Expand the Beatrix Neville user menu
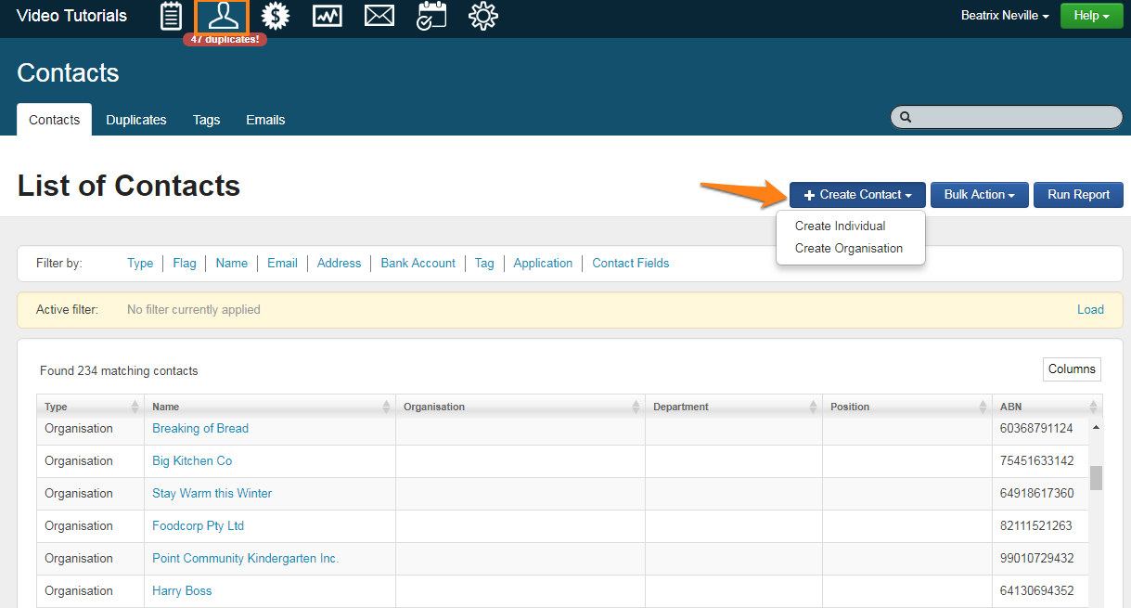The height and width of the screenshot is (608, 1131). [x=1005, y=16]
